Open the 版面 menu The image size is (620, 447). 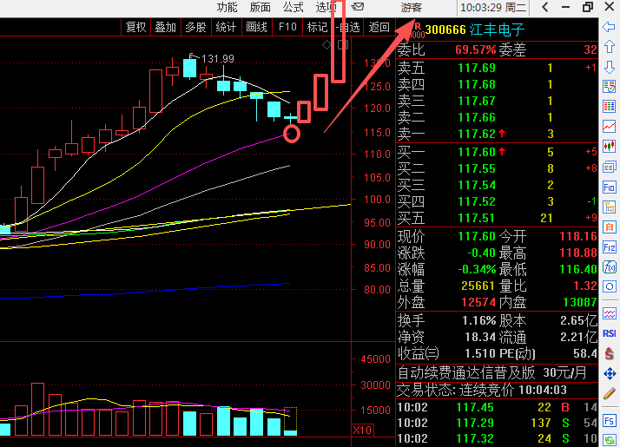coord(261,7)
